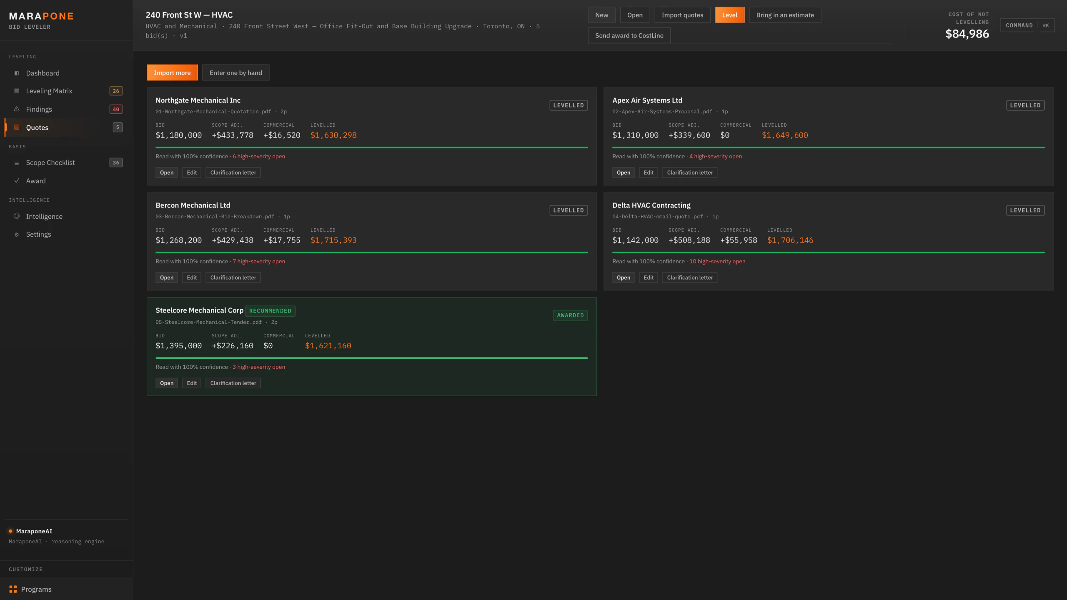This screenshot has width=1067, height=600.
Task: Edit the Northgate Mechanical quote
Action: (192, 172)
